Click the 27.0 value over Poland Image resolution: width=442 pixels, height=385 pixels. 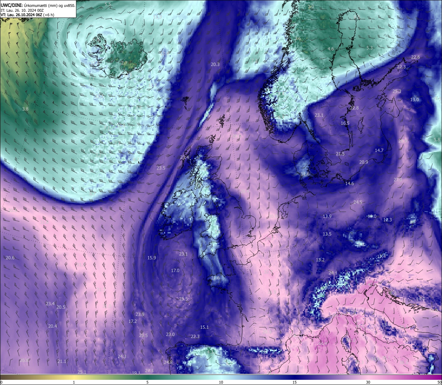coord(398,180)
